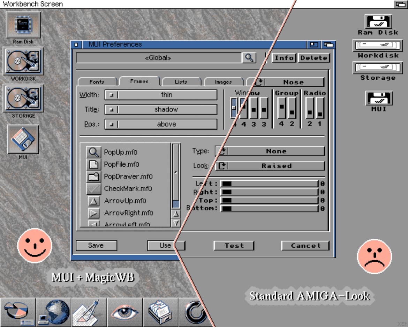Adjust second Radio slider valued 1

click(320, 108)
